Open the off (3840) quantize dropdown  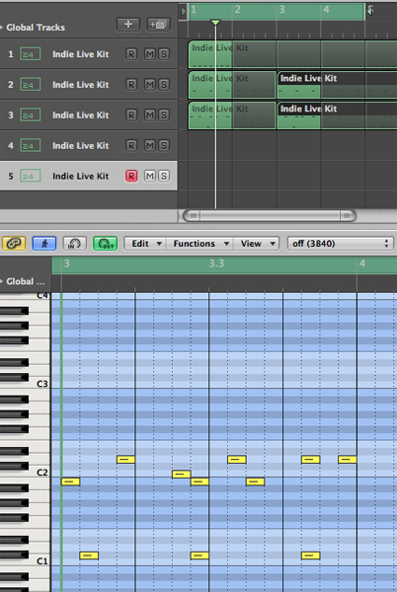(x=341, y=244)
